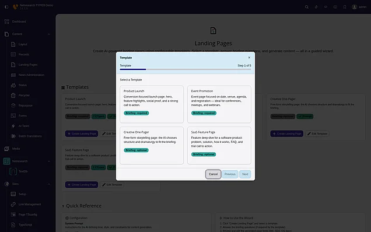Click the TextDb module icon

coord(13,171)
